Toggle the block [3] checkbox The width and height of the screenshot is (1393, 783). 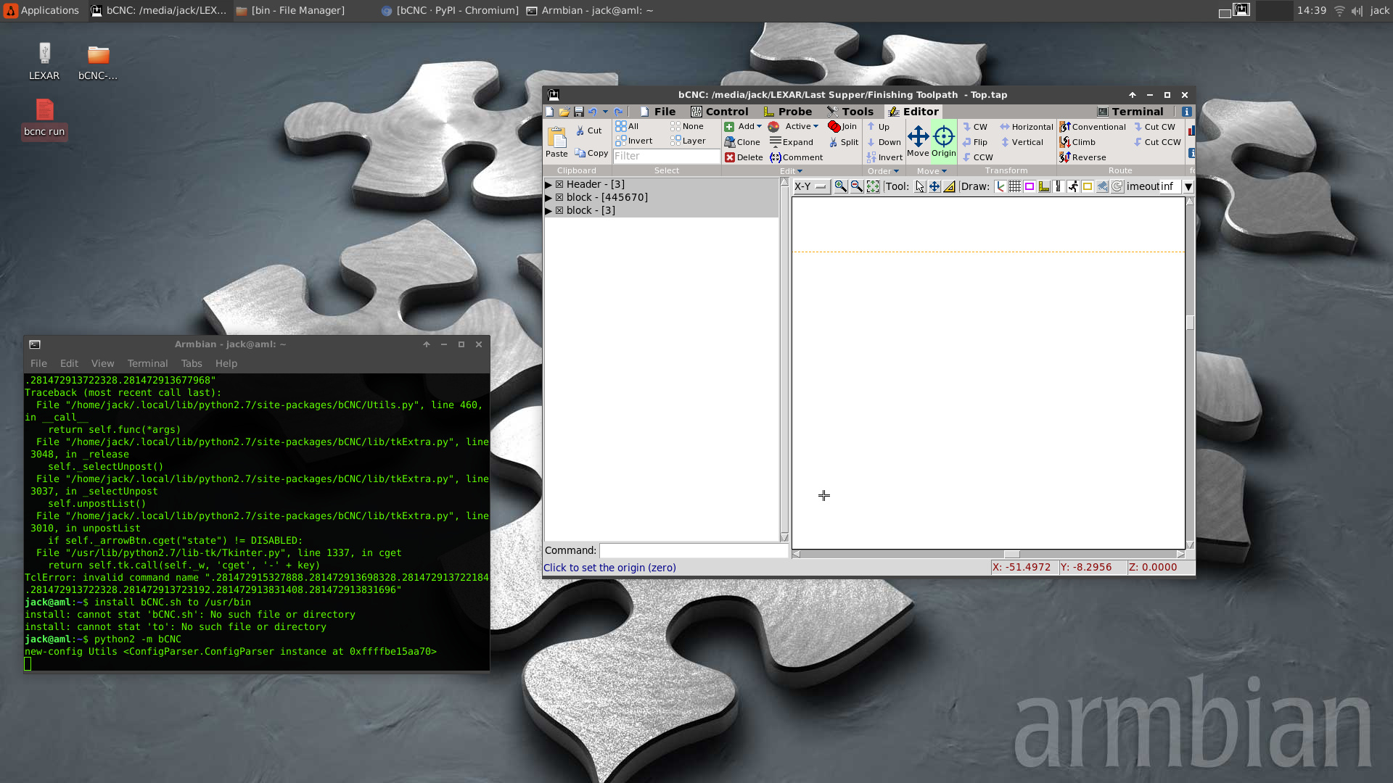tap(559, 210)
